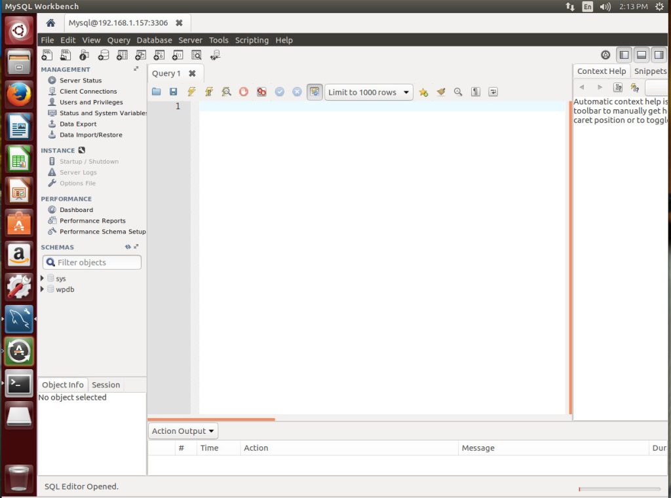Open the Action Output dropdown
The width and height of the screenshot is (671, 498).
(183, 431)
